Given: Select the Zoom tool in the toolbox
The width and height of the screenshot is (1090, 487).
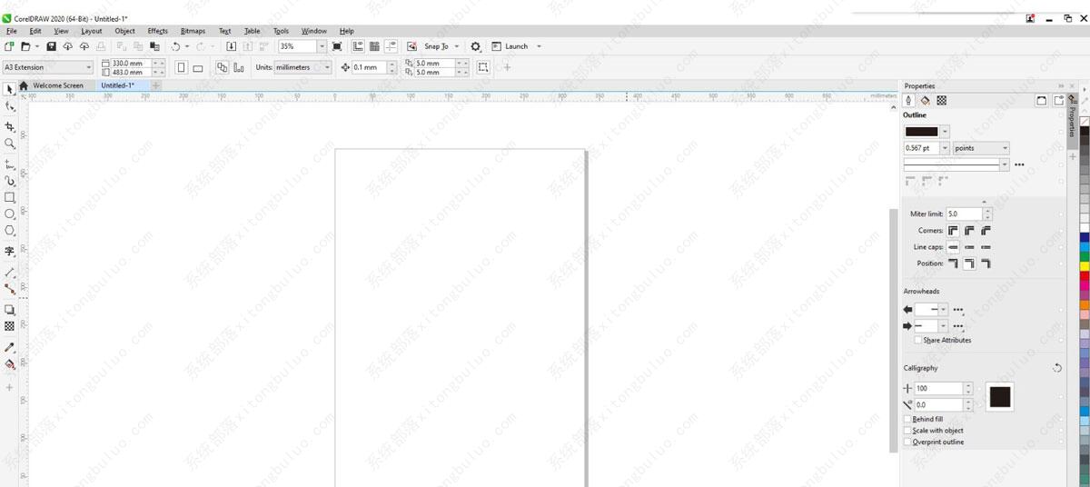Looking at the screenshot, I should pyautogui.click(x=9, y=144).
